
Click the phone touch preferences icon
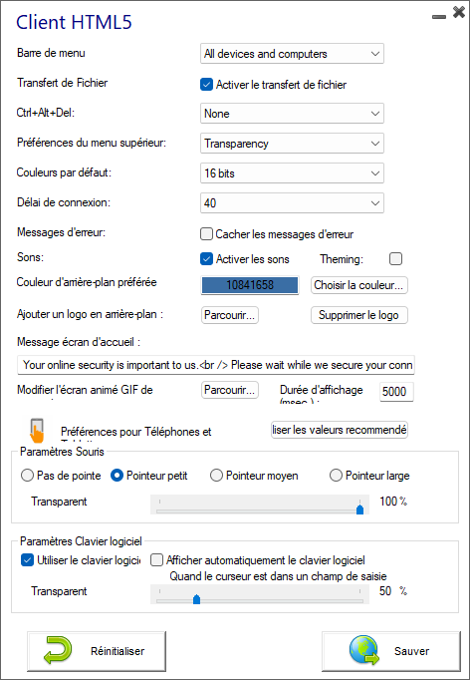pyautogui.click(x=37, y=430)
